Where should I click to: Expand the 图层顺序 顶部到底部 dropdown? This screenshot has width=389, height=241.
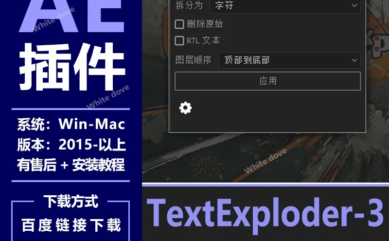click(290, 60)
